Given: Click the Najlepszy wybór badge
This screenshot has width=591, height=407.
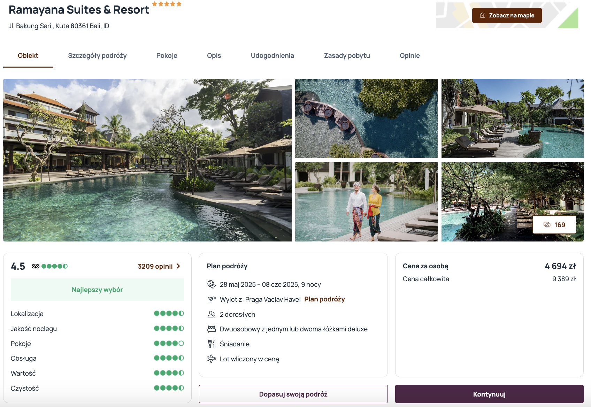Looking at the screenshot, I should [x=97, y=290].
